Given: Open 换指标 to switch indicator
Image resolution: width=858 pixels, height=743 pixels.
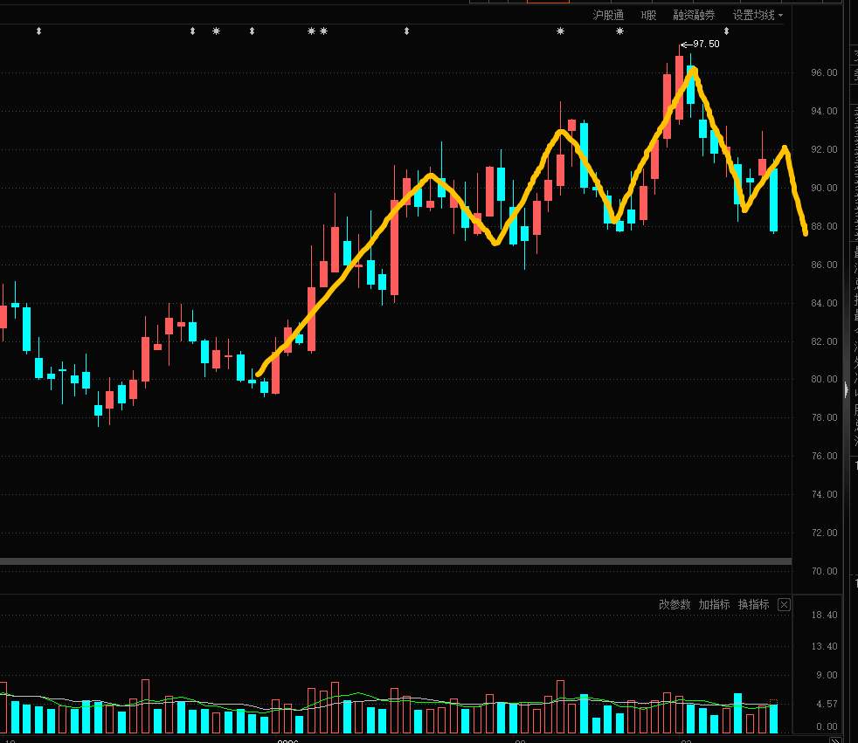Looking at the screenshot, I should (753, 604).
